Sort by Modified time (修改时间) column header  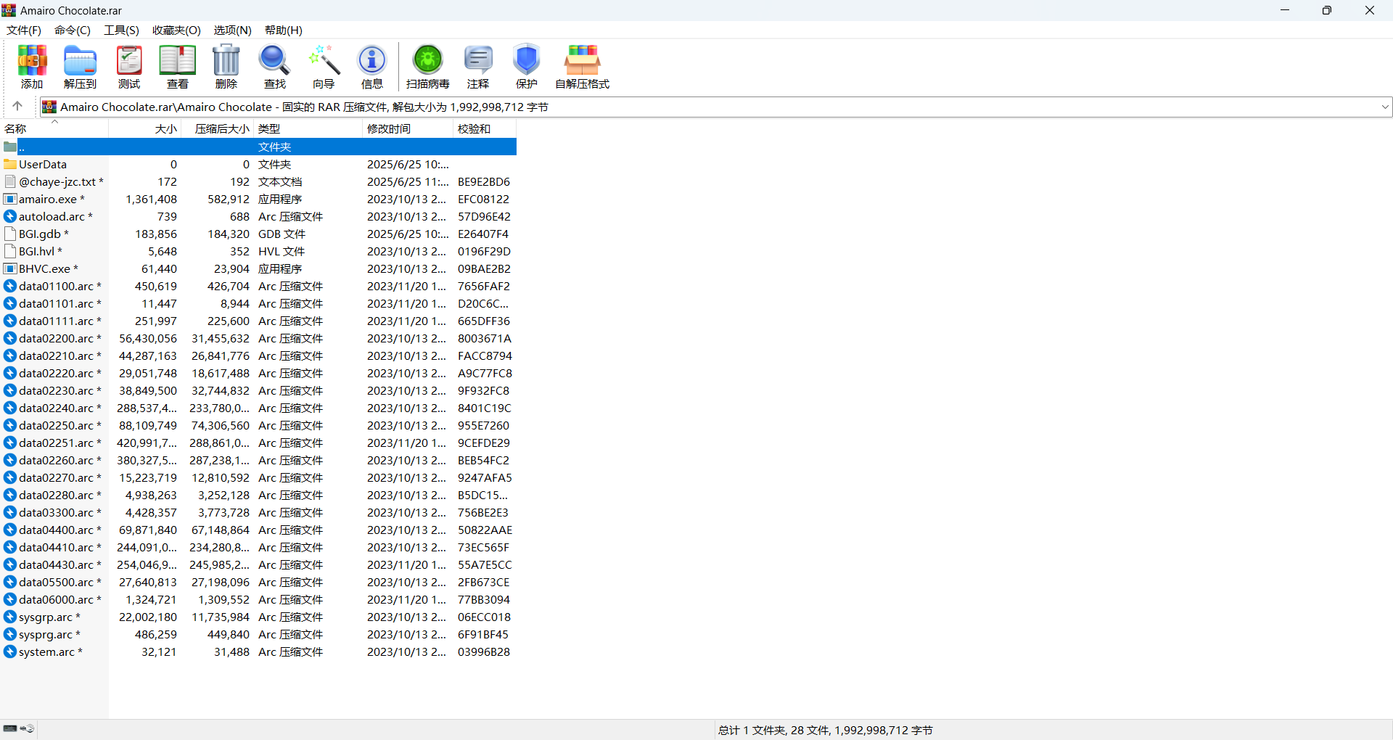[x=389, y=129]
